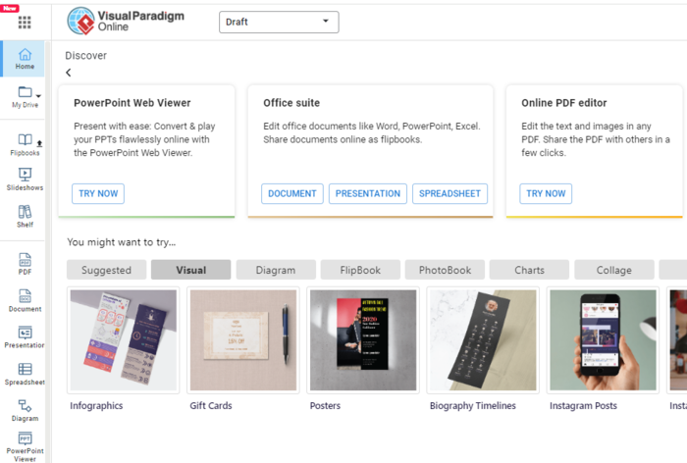This screenshot has width=687, height=463.
Task: Expand the Draft dropdown
Action: (279, 22)
